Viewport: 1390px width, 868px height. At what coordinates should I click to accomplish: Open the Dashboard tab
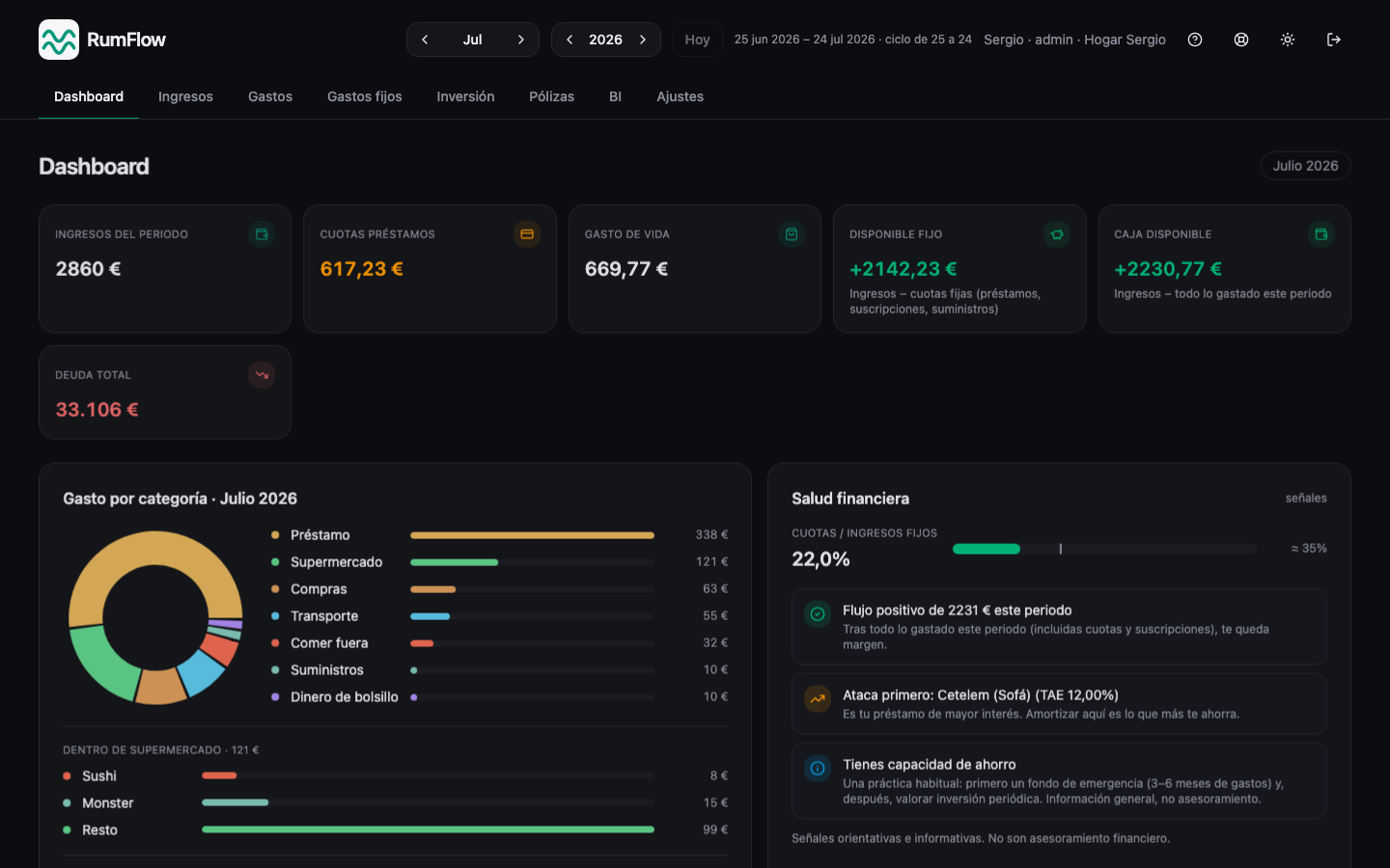point(89,96)
